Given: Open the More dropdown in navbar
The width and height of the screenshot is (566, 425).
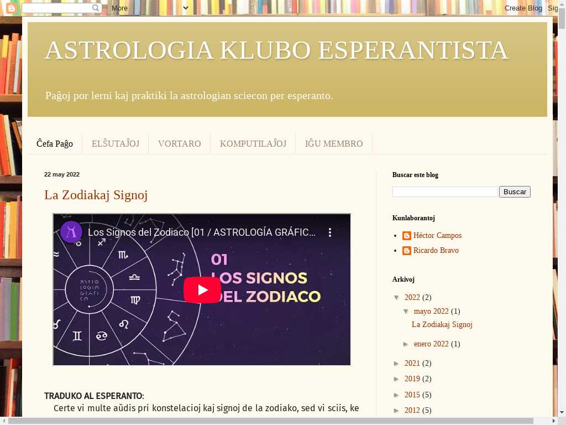Looking at the screenshot, I should point(149,8).
